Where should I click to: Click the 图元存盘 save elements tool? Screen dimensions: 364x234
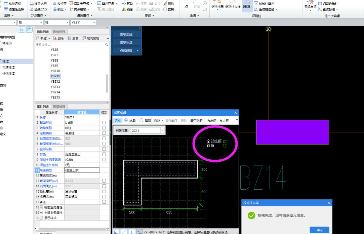107,3
